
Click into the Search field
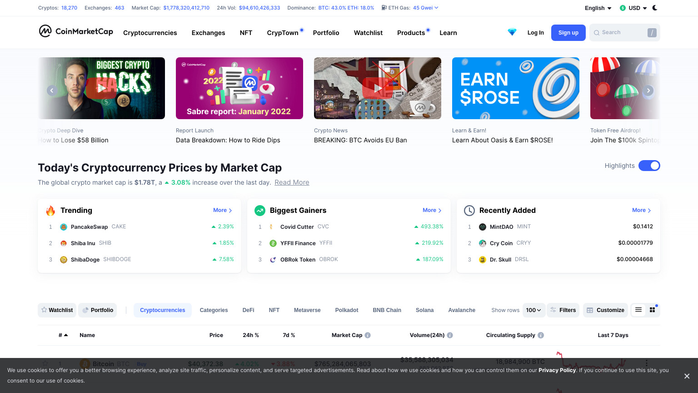[624, 33]
